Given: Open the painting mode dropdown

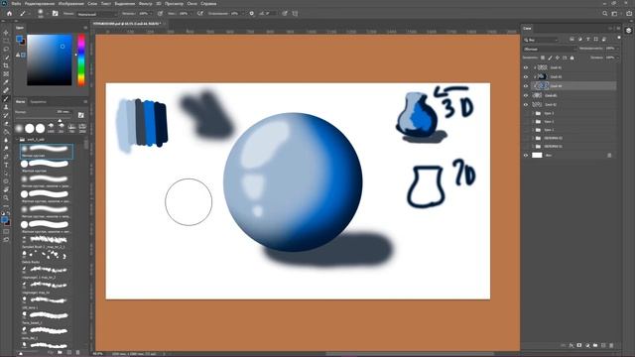Looking at the screenshot, I should (97, 13).
